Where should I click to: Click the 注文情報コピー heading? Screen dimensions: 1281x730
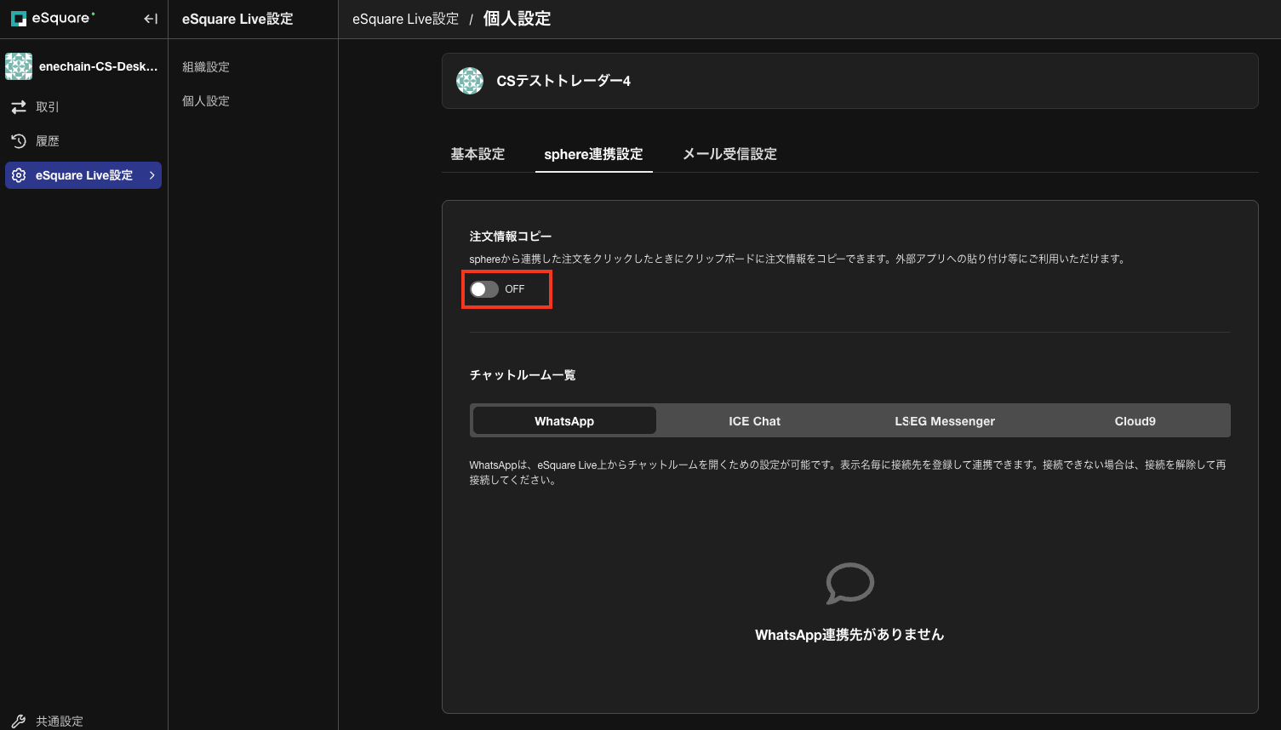pos(511,237)
